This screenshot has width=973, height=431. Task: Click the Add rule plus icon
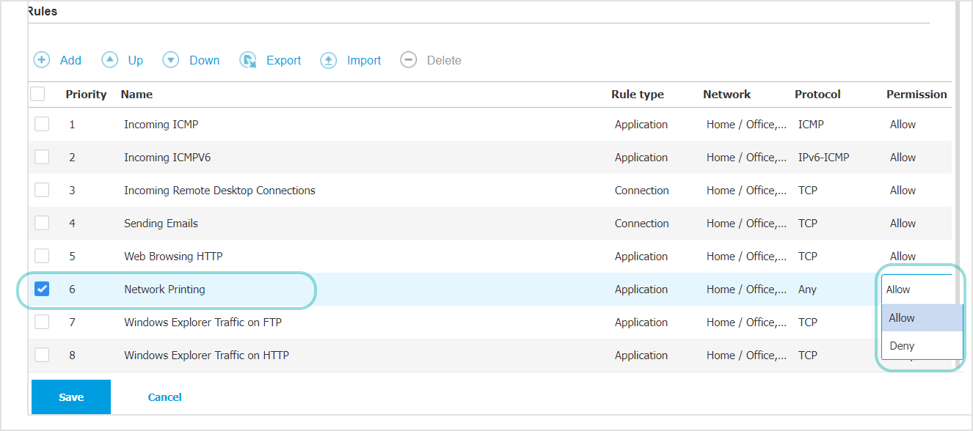[x=42, y=60]
